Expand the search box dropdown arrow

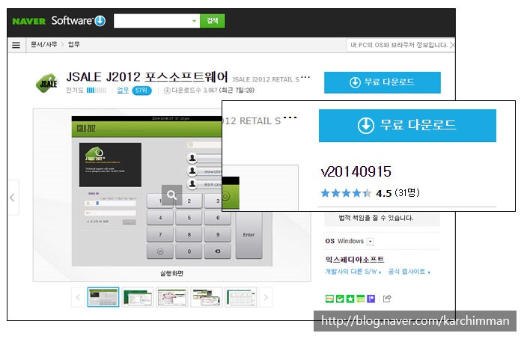coord(194,21)
